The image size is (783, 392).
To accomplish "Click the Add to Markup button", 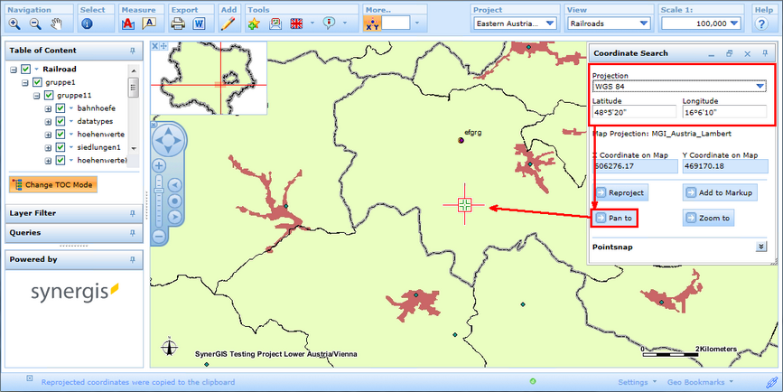I will [x=720, y=192].
